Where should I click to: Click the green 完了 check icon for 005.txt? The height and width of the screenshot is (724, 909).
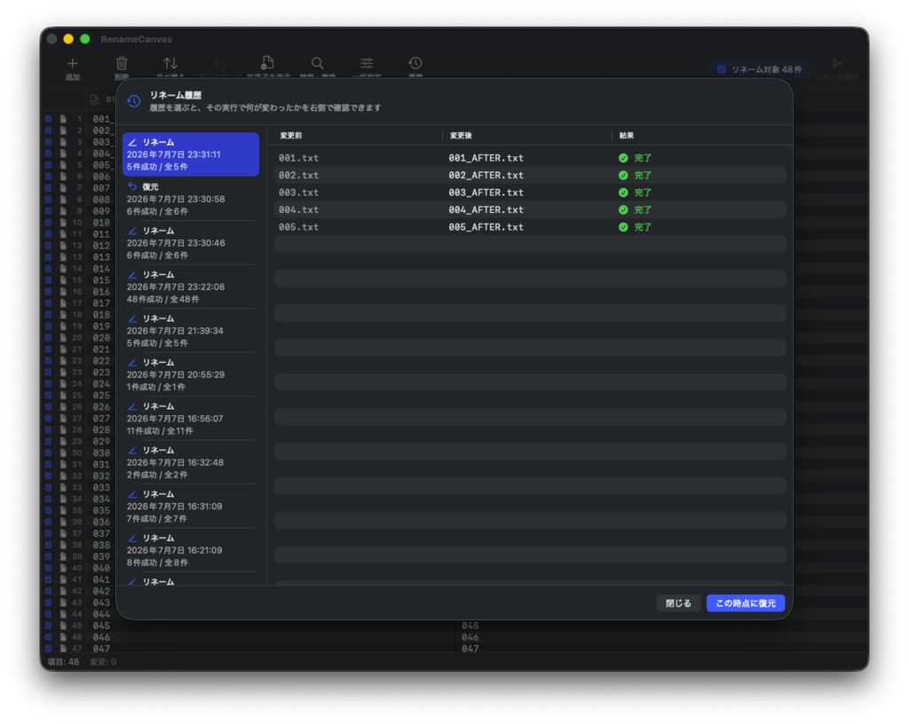coord(623,227)
